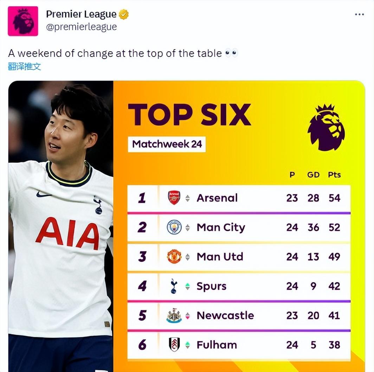
Task: Click the Newcastle club crest
Action: click(x=174, y=315)
